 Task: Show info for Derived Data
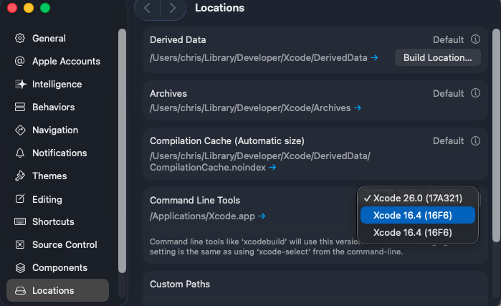pos(475,39)
